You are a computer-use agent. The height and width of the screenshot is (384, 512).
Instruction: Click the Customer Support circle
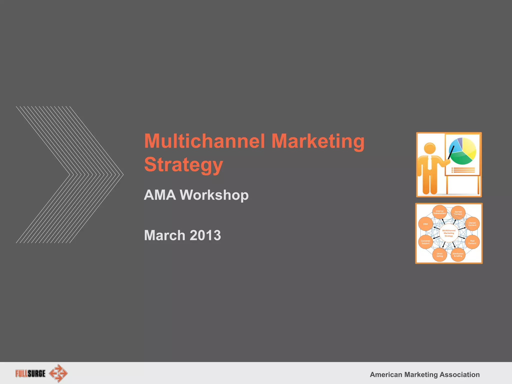coord(425,242)
